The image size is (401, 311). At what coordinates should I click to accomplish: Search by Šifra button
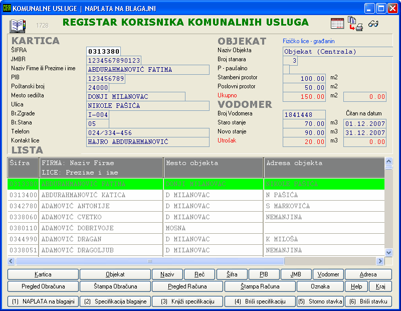click(x=232, y=274)
